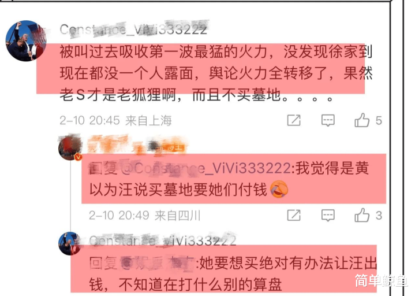
Task: Click the orange verified V badge
Action: pyautogui.click(x=78, y=157)
